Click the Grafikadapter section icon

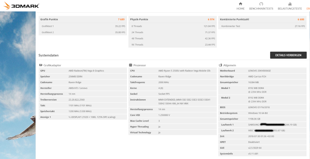41,65
